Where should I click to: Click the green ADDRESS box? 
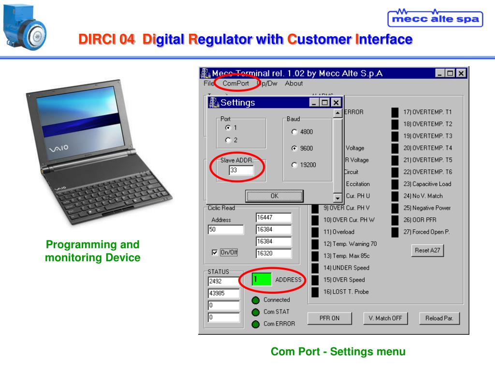pos(262,280)
